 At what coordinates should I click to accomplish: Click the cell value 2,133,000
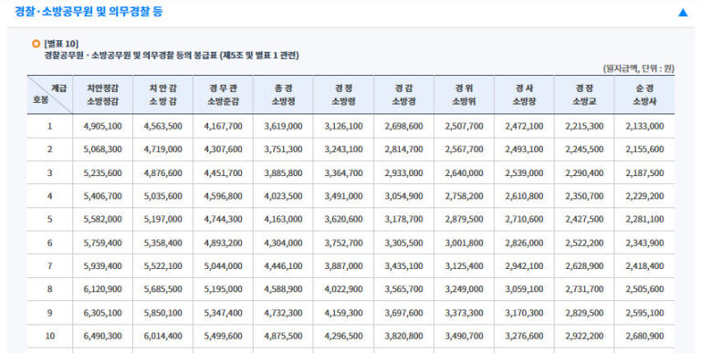click(644, 127)
